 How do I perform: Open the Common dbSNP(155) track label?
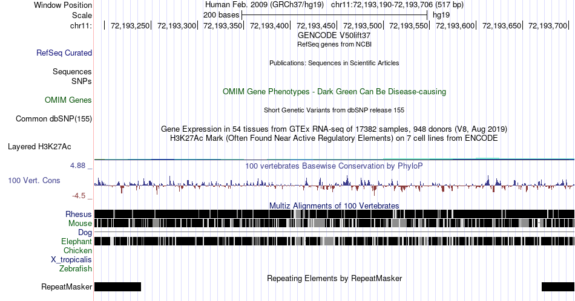[x=54, y=118]
